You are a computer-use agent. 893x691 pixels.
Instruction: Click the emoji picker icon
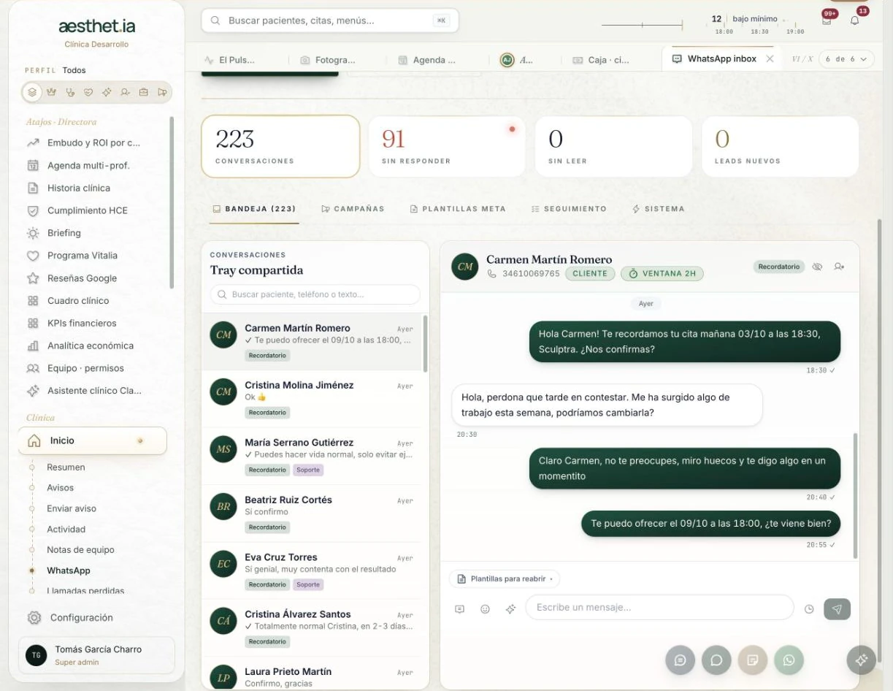pyautogui.click(x=485, y=608)
